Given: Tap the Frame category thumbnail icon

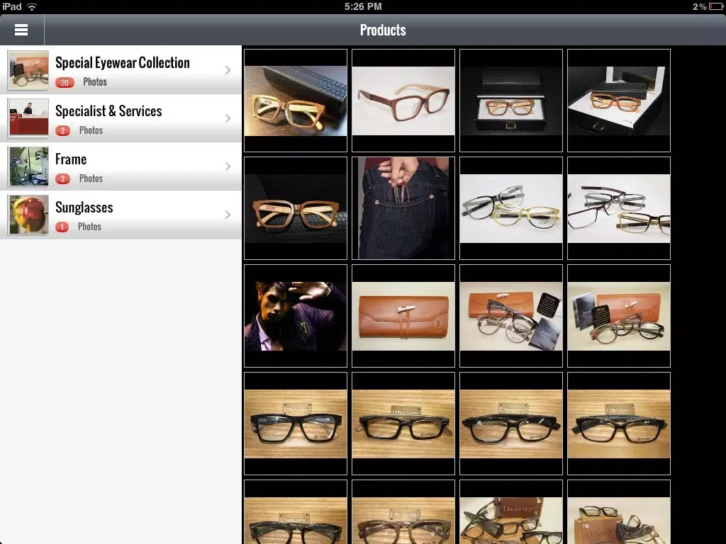Looking at the screenshot, I should 28,166.
